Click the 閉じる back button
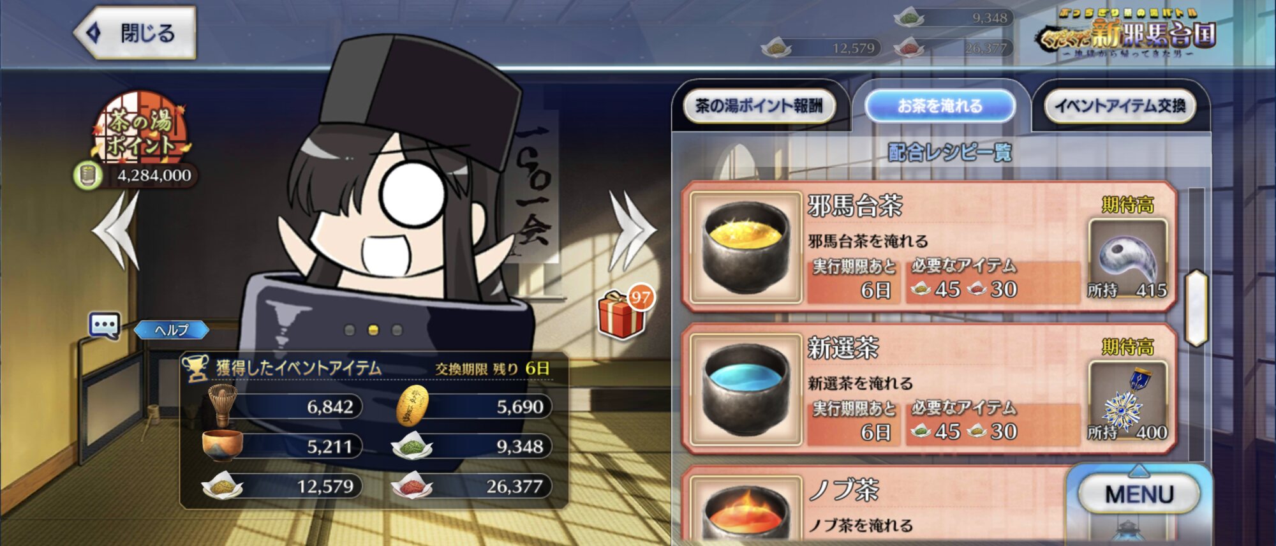 coord(135,33)
